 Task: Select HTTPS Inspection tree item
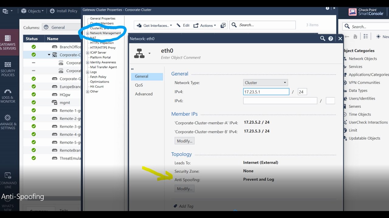point(102,43)
